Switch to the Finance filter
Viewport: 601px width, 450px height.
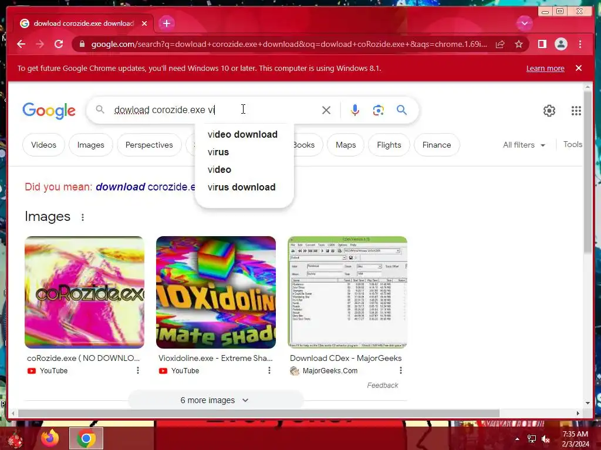coord(437,145)
